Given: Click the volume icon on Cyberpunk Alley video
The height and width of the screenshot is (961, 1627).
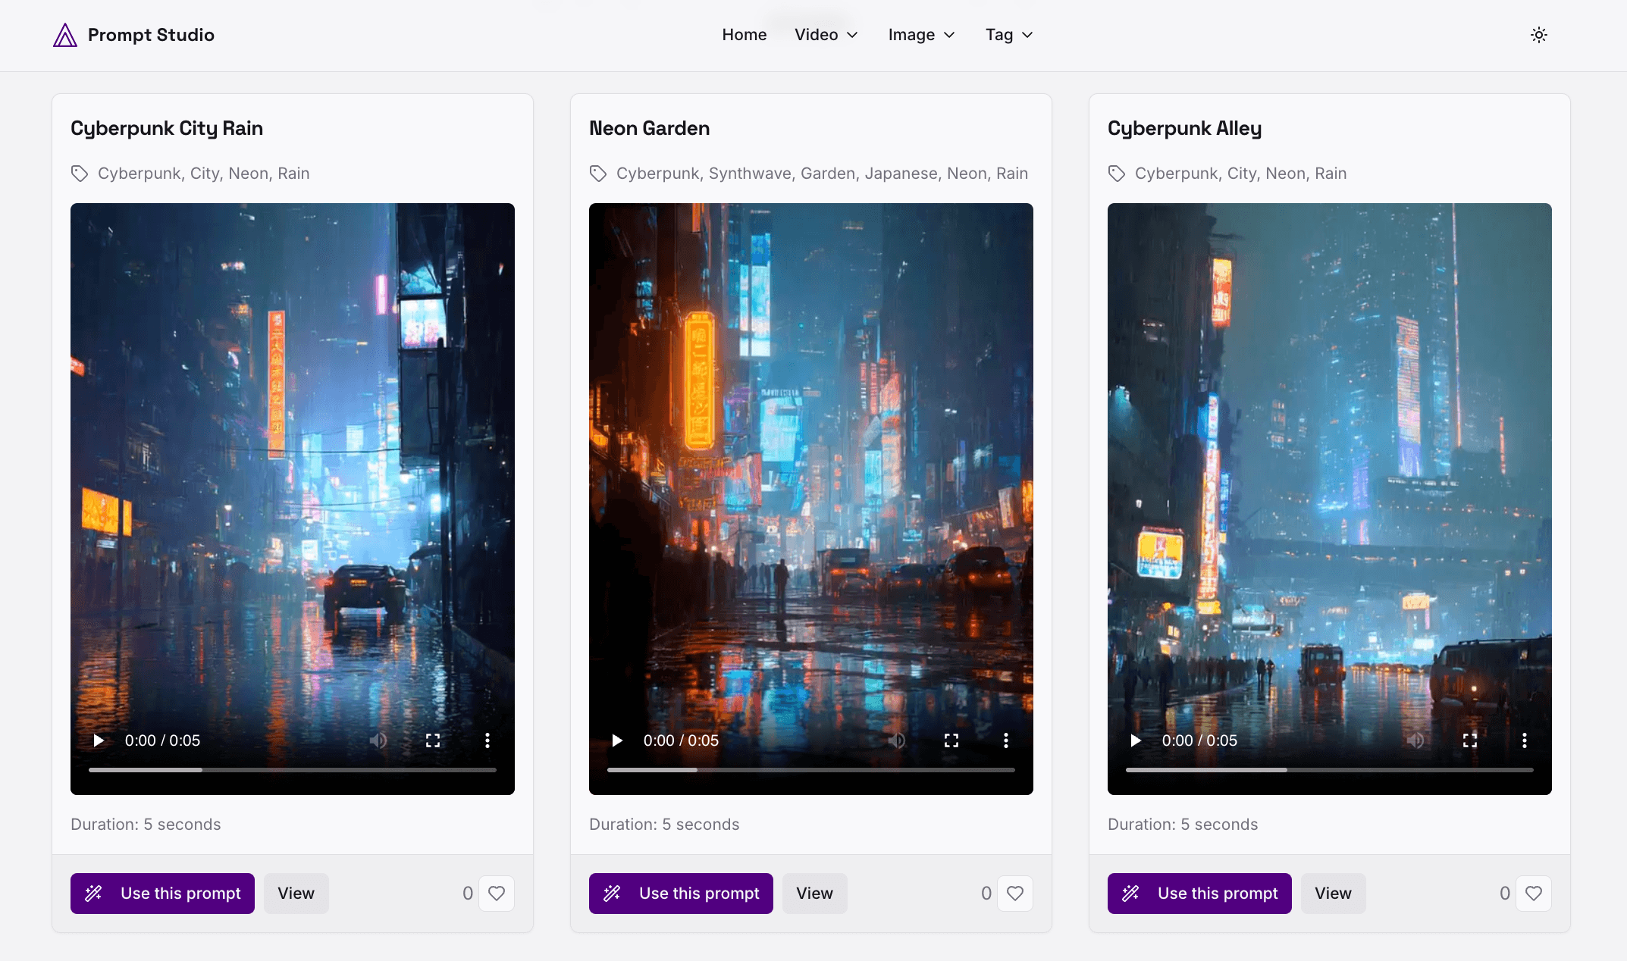Looking at the screenshot, I should pyautogui.click(x=1415, y=740).
